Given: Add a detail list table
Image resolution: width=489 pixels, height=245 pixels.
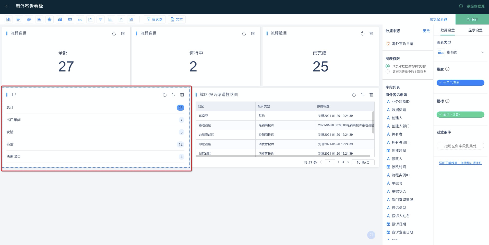Looking at the screenshot, I should pos(60,19).
